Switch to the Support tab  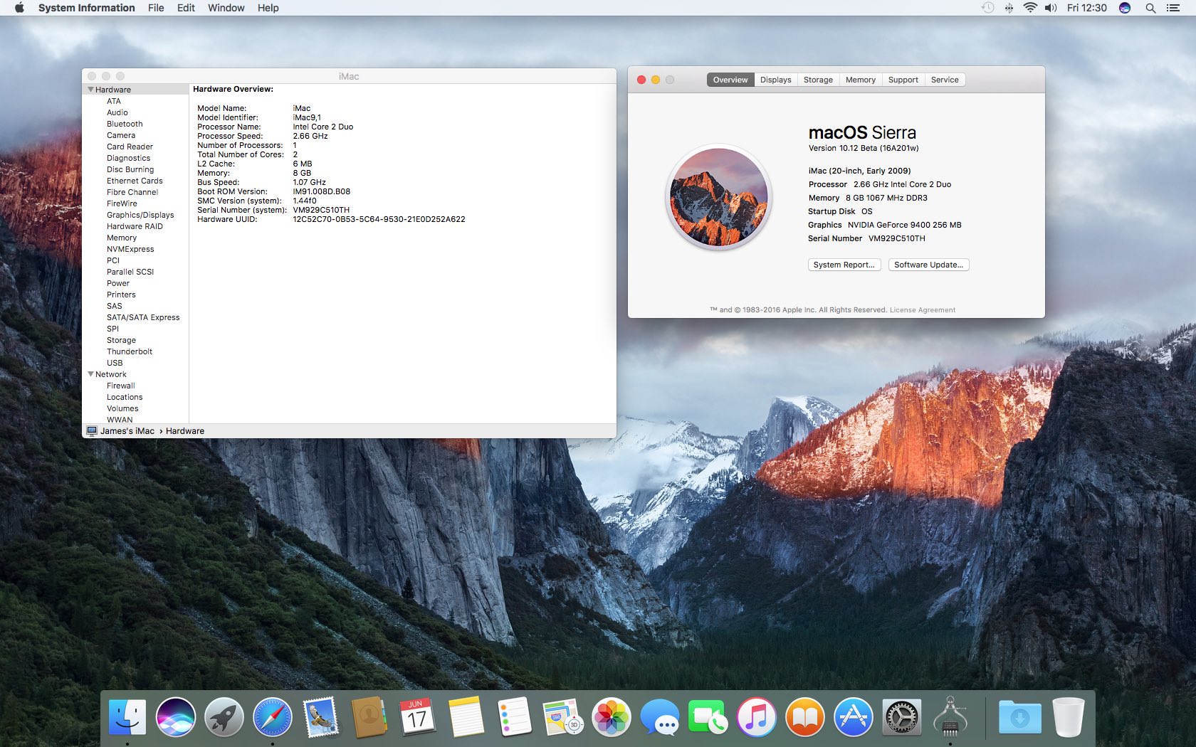point(903,80)
